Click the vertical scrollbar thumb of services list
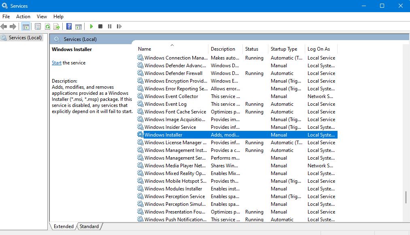The height and width of the screenshot is (235, 410). pyautogui.click(x=406, y=197)
